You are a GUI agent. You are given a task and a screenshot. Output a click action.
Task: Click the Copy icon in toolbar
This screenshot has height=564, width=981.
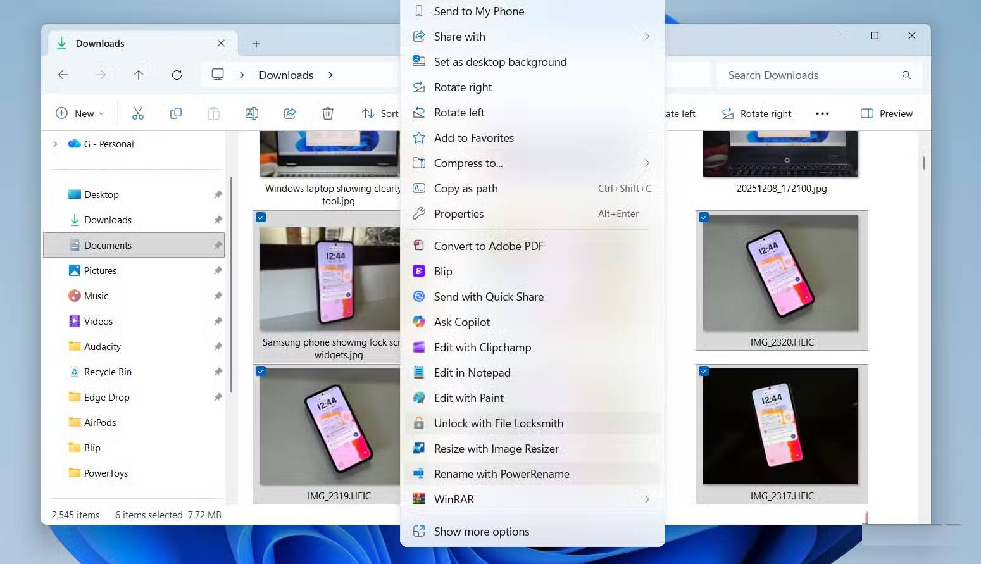point(176,113)
